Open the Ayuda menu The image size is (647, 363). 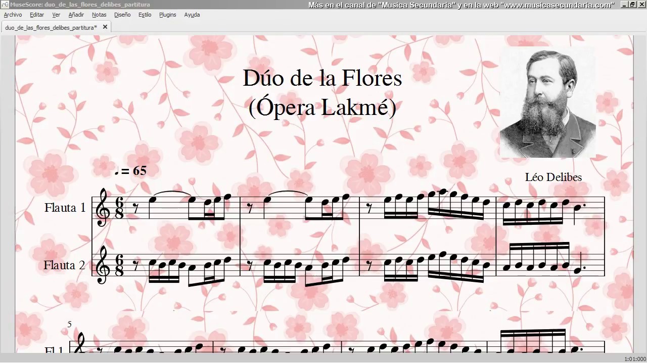(x=192, y=15)
